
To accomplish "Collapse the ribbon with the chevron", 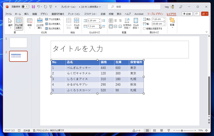I will (206, 32).
